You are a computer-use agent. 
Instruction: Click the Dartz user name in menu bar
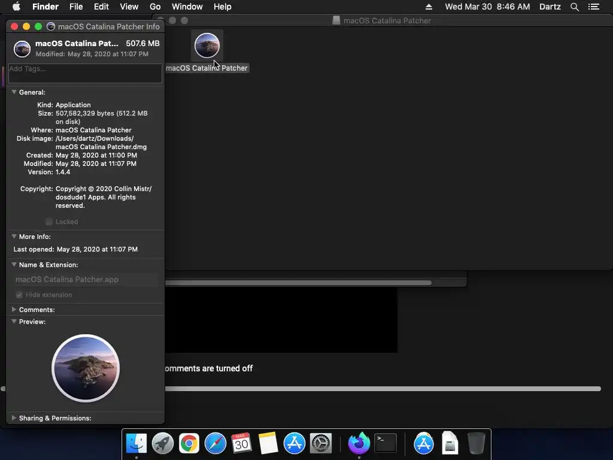tap(550, 7)
